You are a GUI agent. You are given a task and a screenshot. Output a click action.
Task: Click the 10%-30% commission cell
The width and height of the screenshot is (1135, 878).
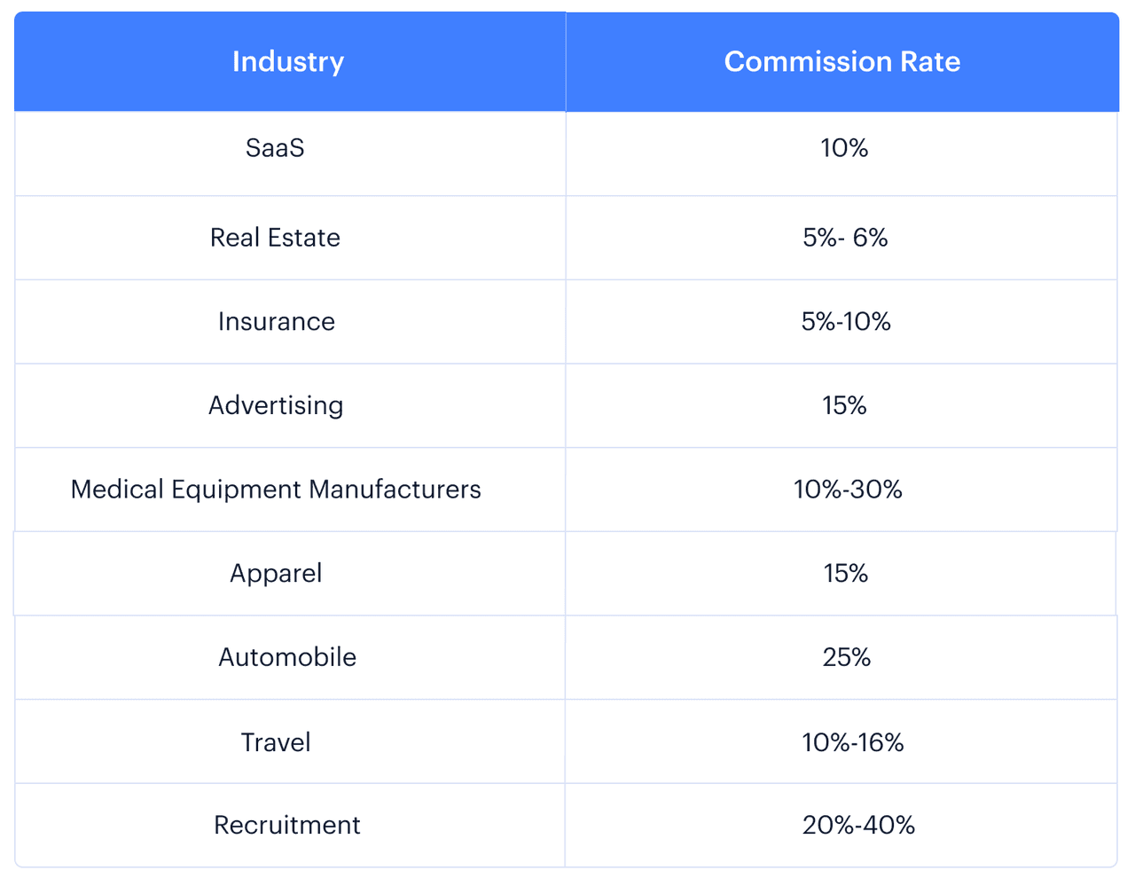coord(848,490)
